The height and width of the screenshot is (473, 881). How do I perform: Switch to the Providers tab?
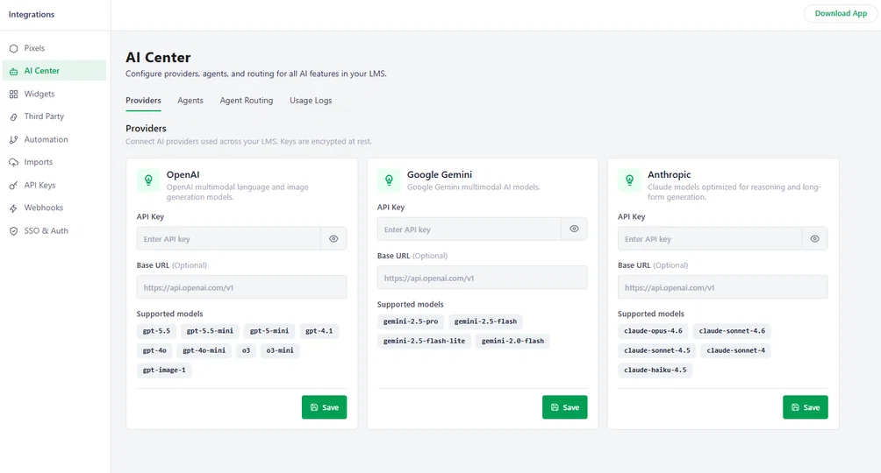click(x=143, y=101)
